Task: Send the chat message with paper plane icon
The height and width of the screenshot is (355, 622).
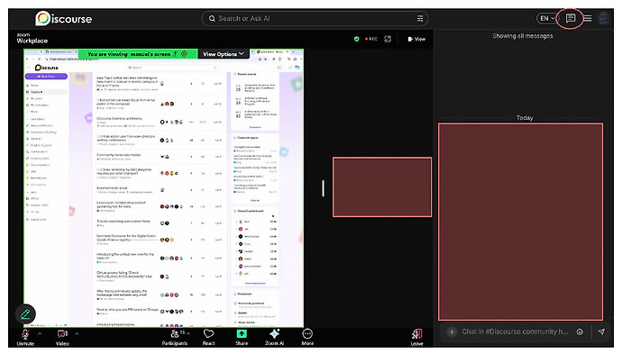Action: tap(602, 332)
